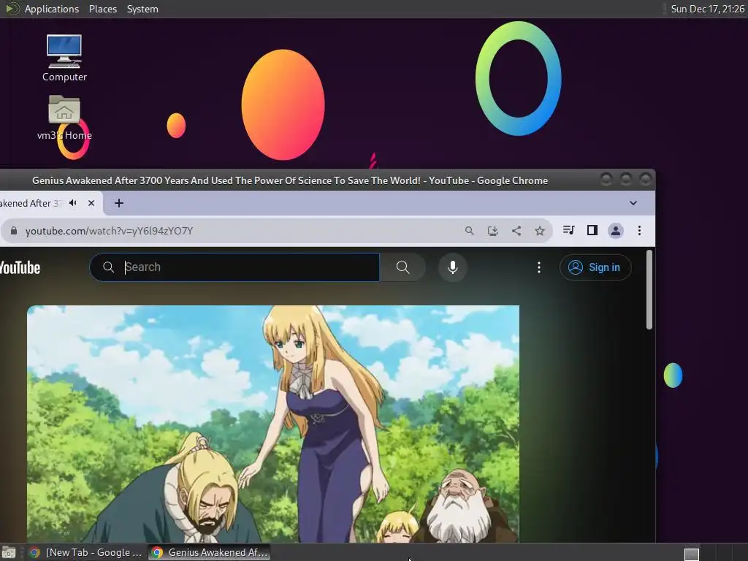The height and width of the screenshot is (561, 748).
Task: Start voice search with the microphone
Action: point(453,267)
